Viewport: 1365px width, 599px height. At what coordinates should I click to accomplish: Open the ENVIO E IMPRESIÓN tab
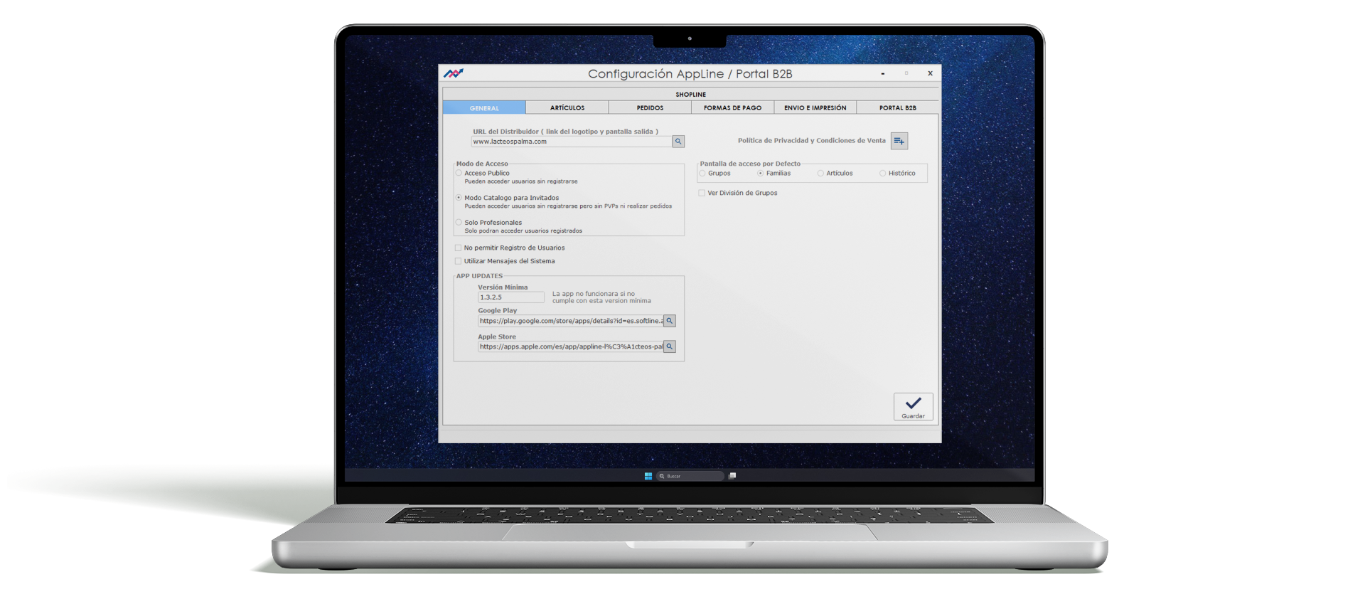815,108
